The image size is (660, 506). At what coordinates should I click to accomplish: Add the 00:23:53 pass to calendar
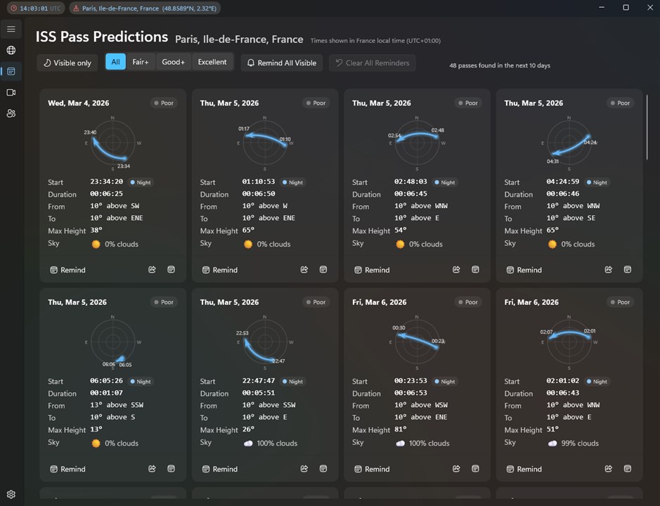point(475,469)
